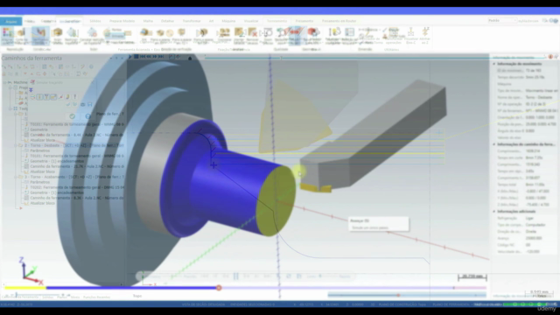Image resolution: width=560 pixels, height=315 pixels.
Task: Click the Visualizar Eixo C ribbon icon
Action: [410, 36]
